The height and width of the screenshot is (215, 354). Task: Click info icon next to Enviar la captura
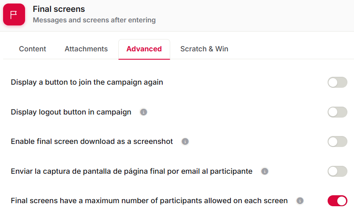pyautogui.click(x=265, y=171)
